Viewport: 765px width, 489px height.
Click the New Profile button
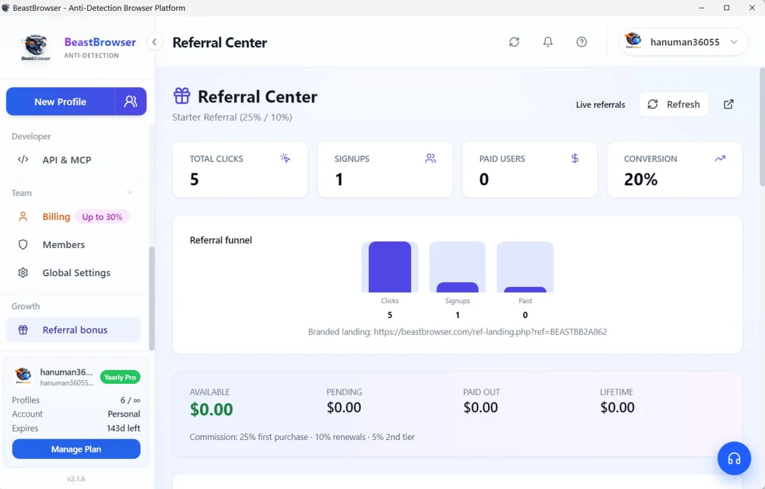tap(61, 101)
